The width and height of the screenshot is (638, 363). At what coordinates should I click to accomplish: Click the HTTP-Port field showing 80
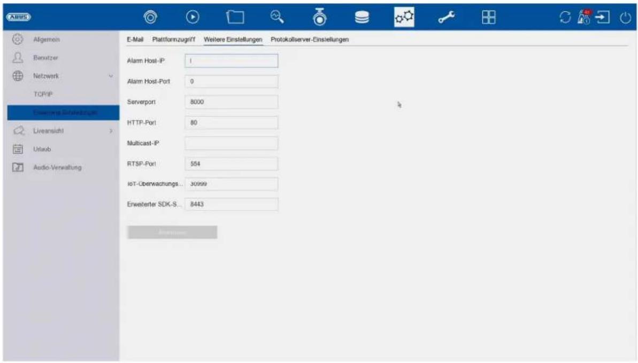232,122
